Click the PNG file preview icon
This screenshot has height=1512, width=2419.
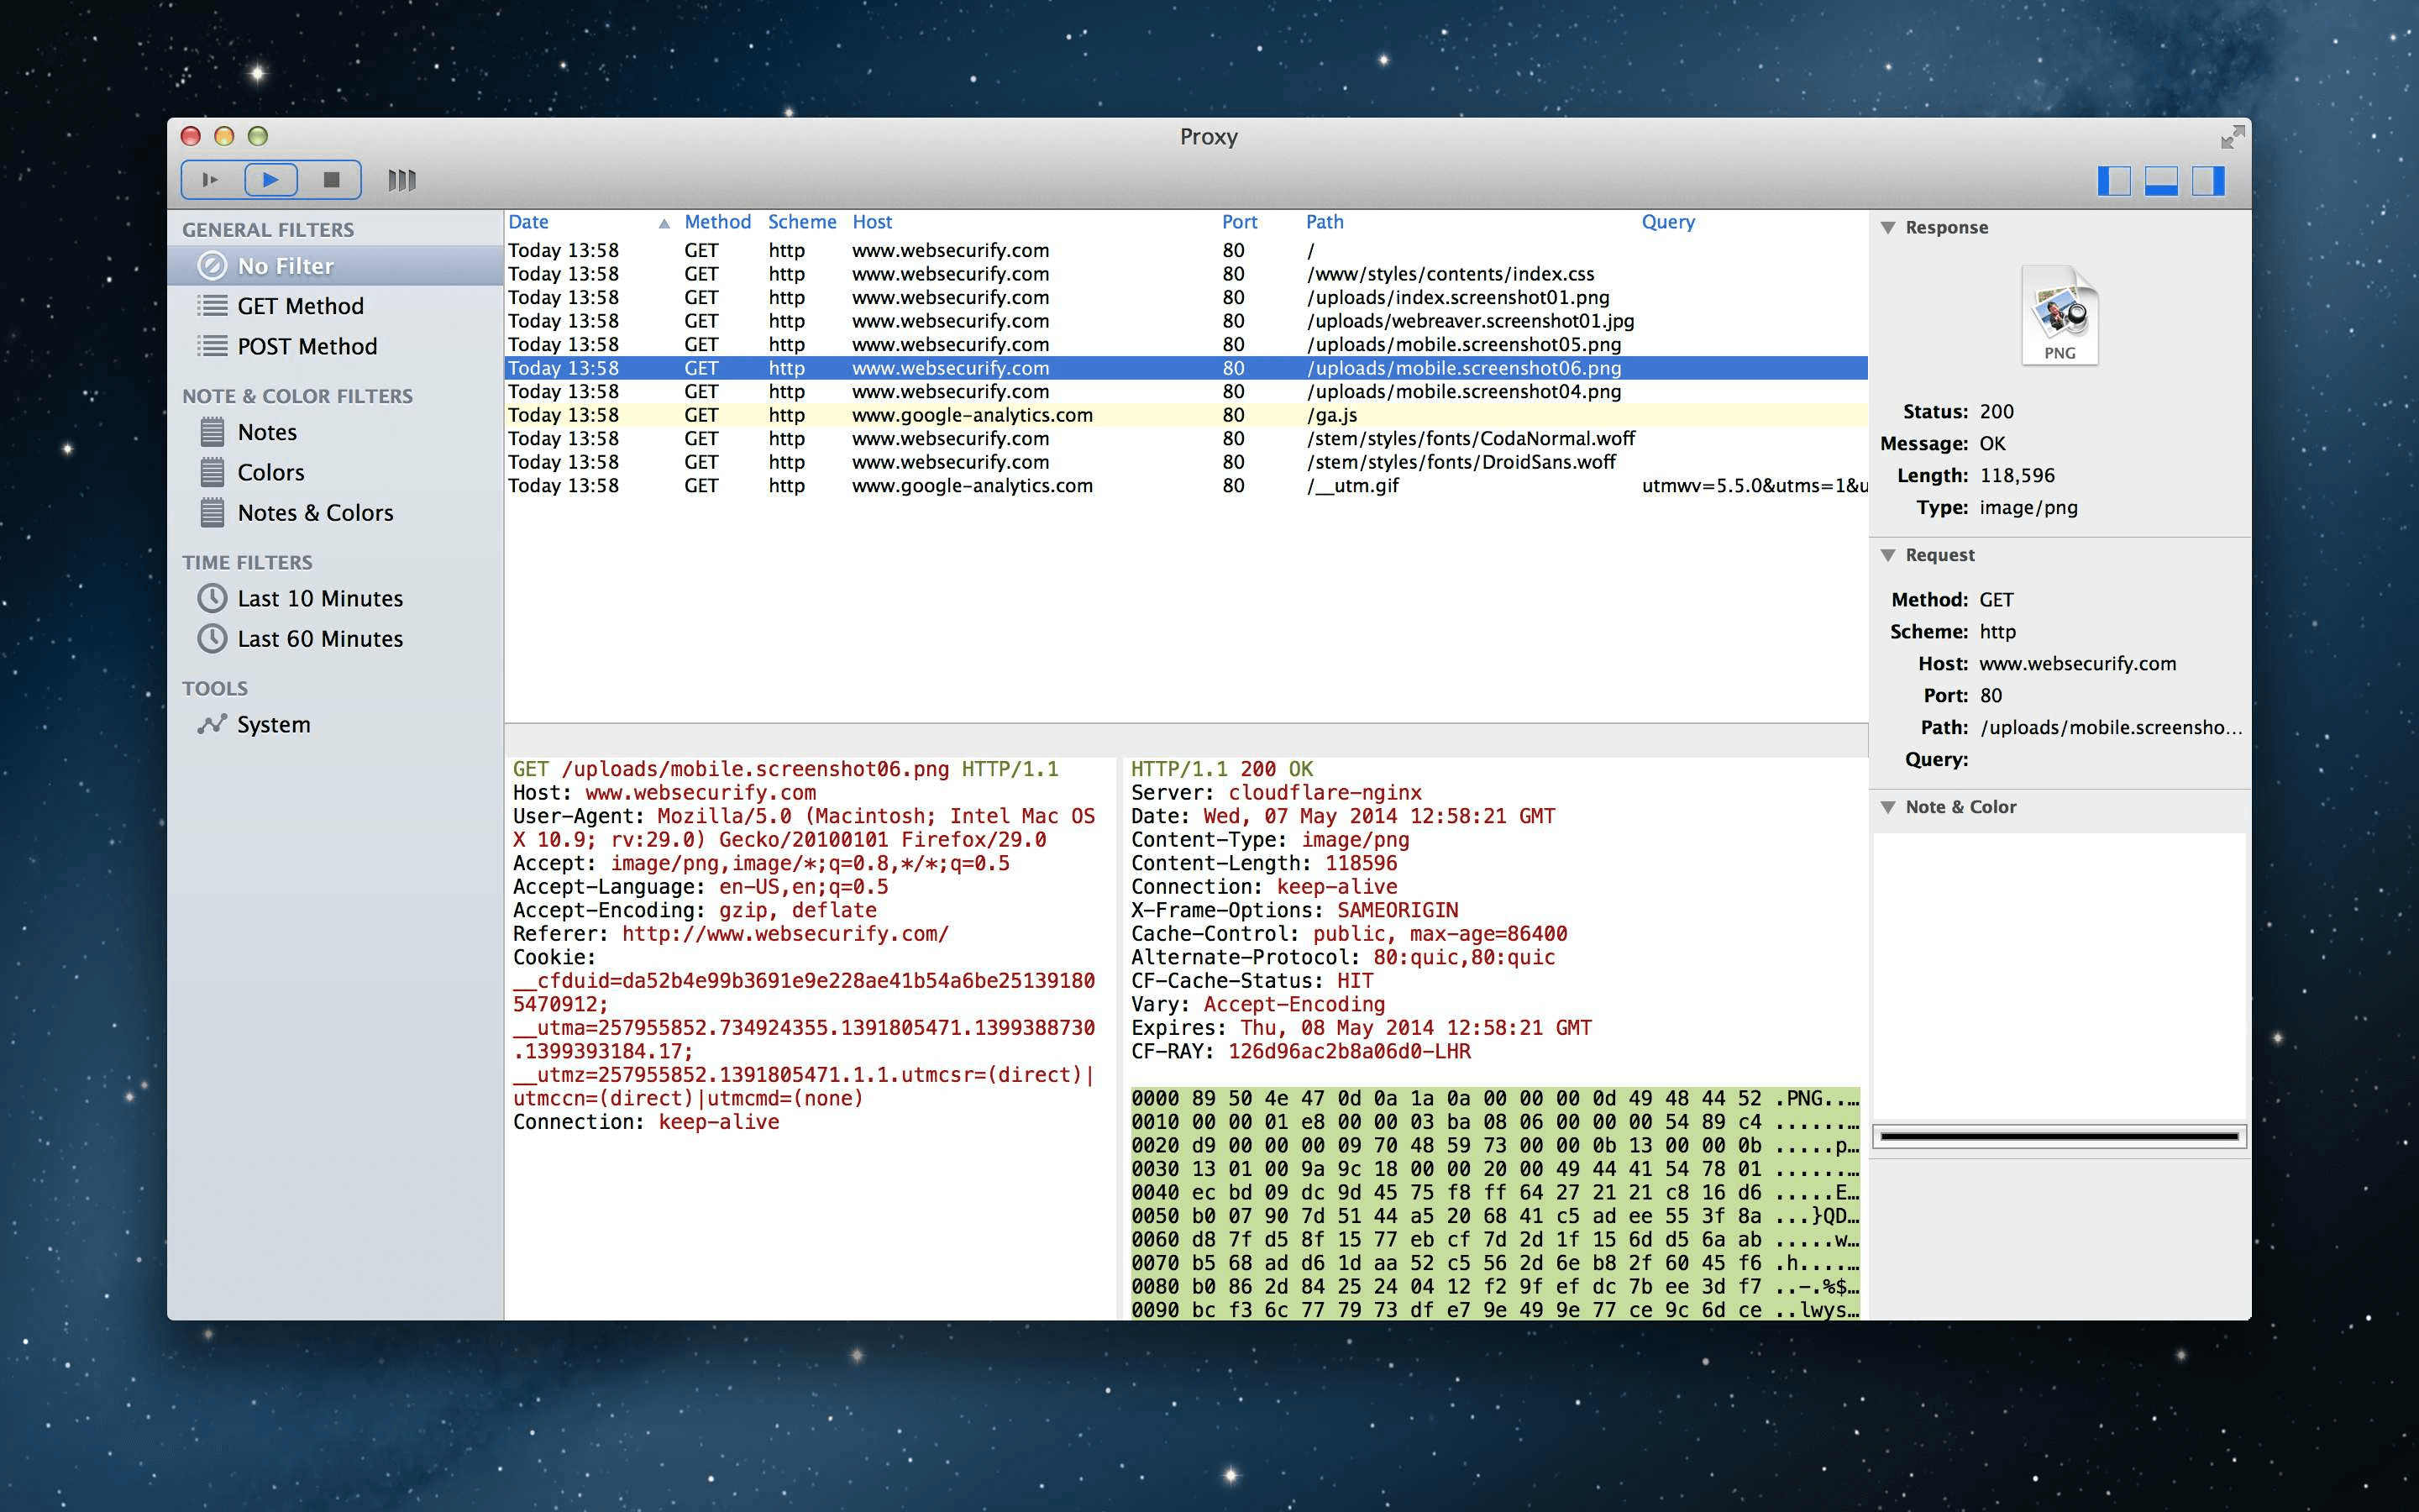point(2060,314)
